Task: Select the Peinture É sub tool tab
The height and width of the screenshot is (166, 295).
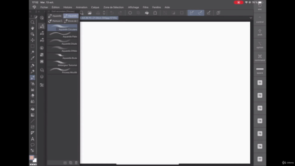Action: [55, 21]
